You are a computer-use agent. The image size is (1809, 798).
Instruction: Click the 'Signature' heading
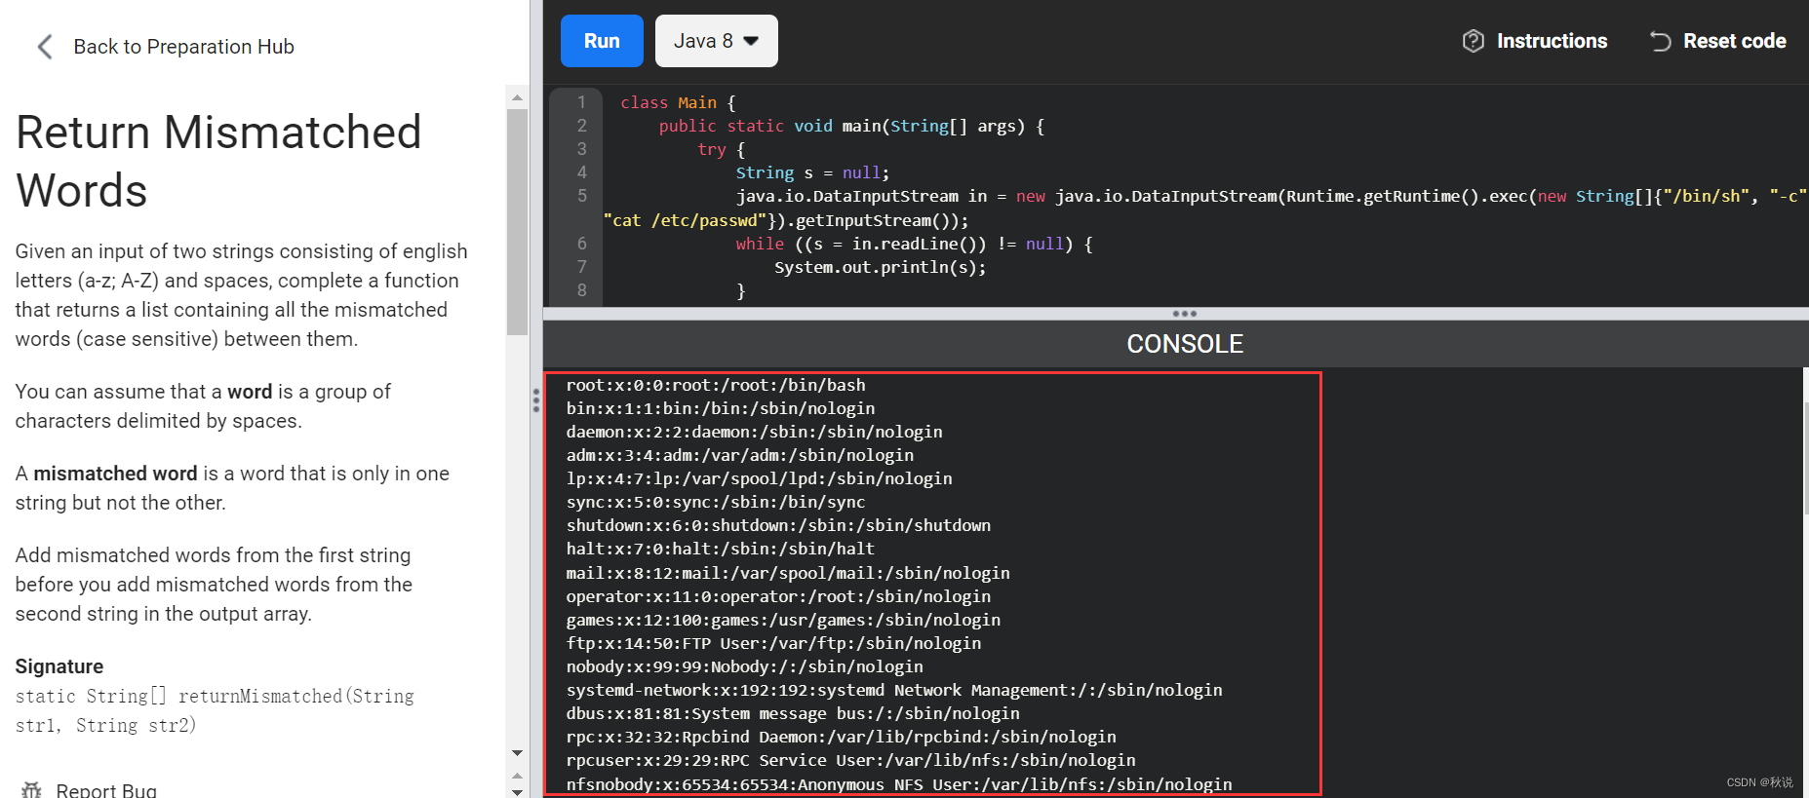[x=59, y=666]
